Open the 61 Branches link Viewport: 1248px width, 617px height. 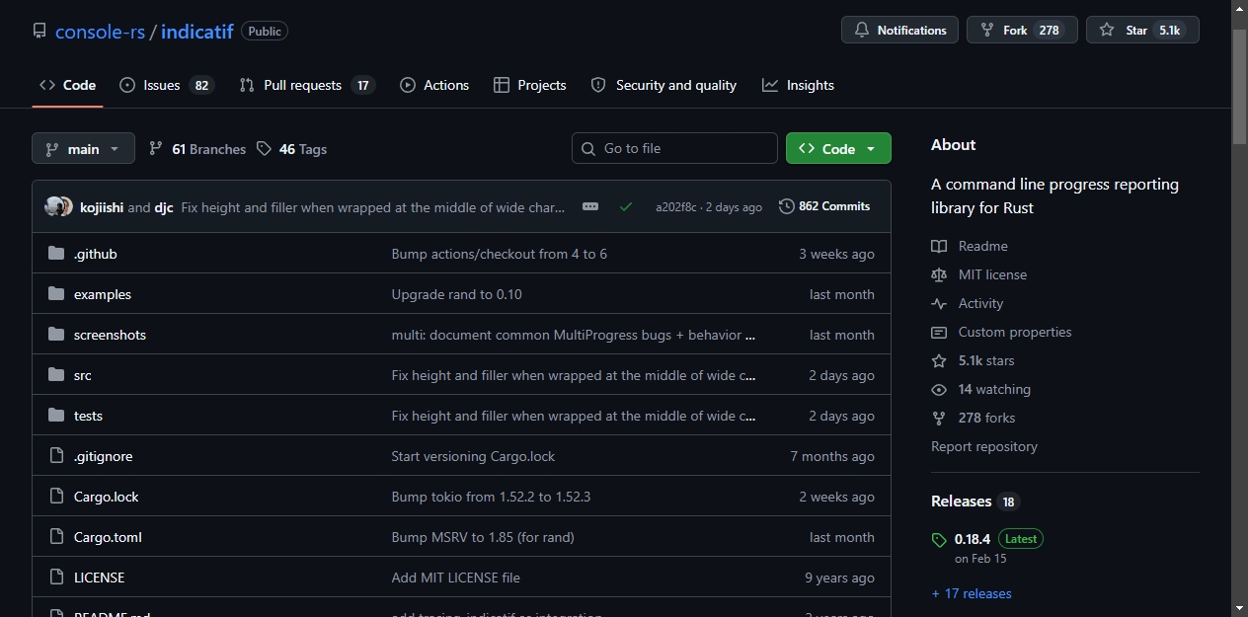pos(196,149)
